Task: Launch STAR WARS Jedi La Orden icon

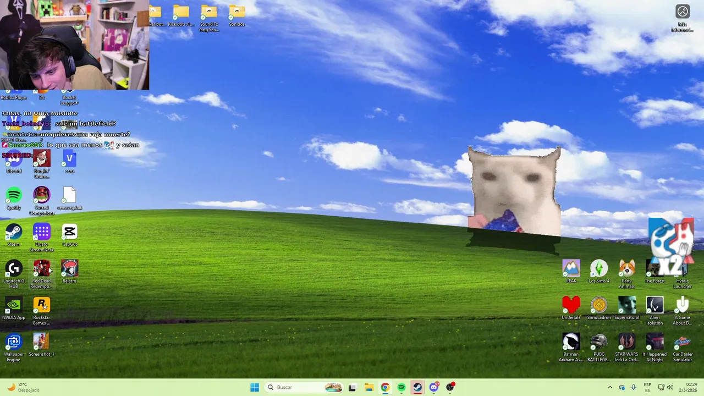Action: [627, 348]
